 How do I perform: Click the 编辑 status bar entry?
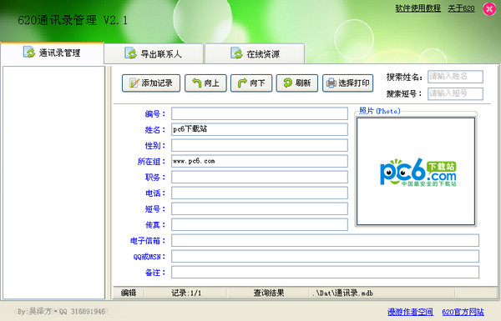click(x=129, y=293)
